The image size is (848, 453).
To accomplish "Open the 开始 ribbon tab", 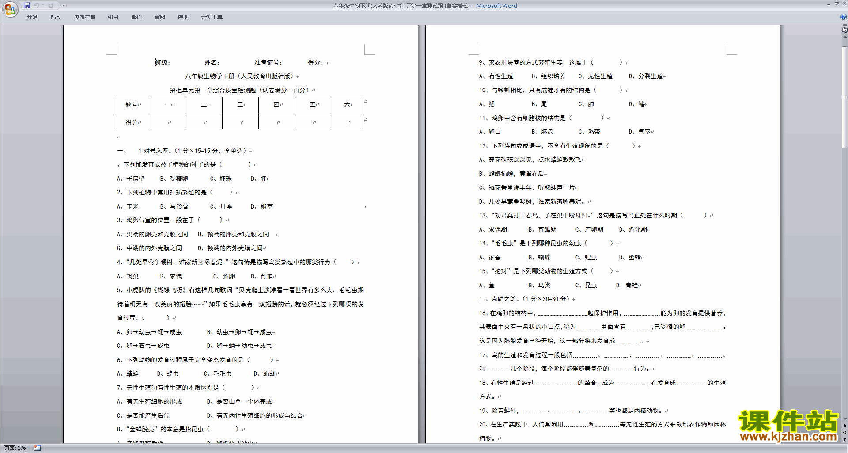I will (x=32, y=17).
